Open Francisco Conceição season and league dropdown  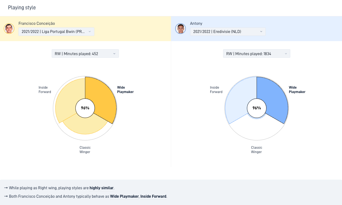56,31
